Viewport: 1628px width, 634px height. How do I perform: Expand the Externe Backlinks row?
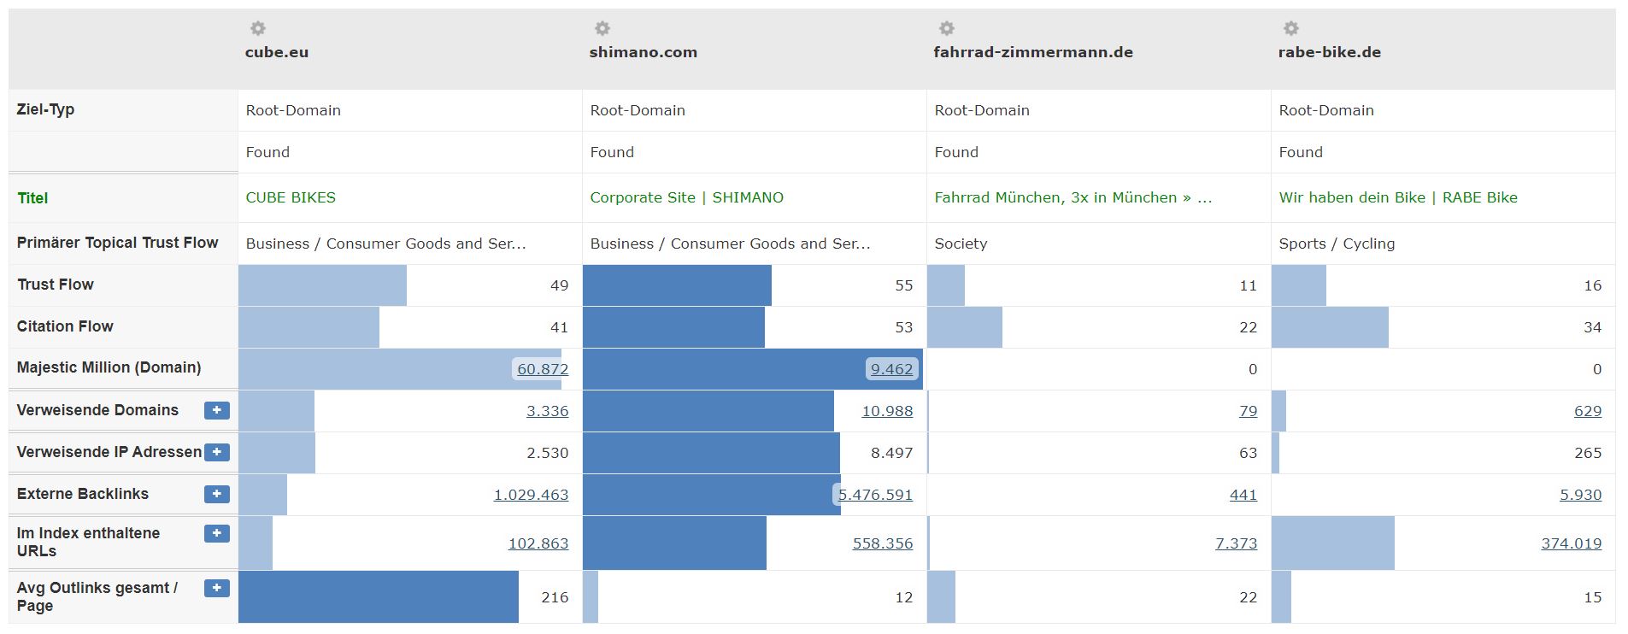[217, 494]
